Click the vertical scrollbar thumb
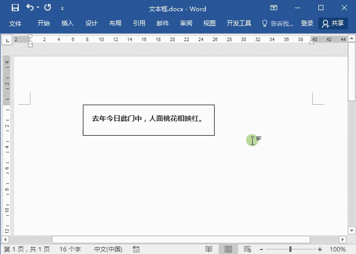The width and height of the screenshot is (356, 254). [x=352, y=71]
